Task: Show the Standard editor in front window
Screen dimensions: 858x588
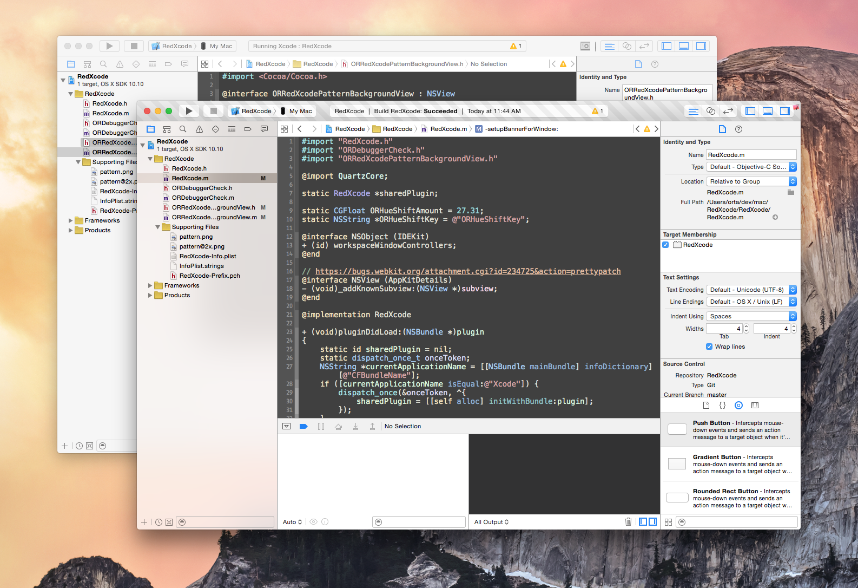Action: 693,111
